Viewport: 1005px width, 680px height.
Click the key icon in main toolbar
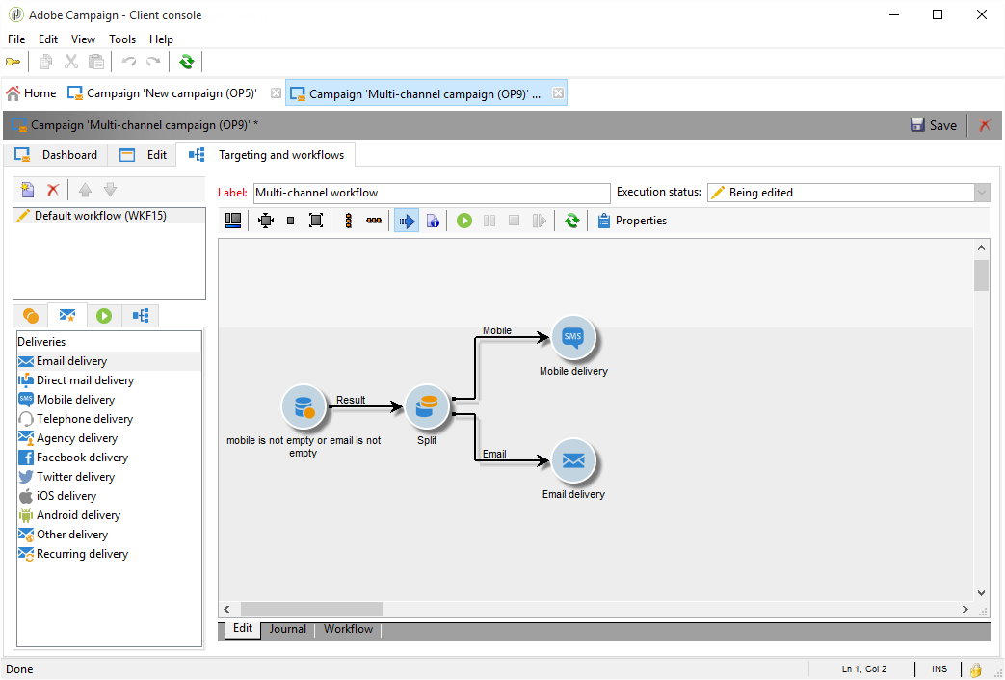point(13,63)
